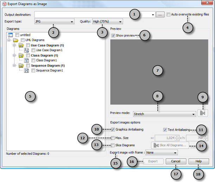Click the Sequence Diagram folder icon
This screenshot has height=182, width=215.
point(21,65)
